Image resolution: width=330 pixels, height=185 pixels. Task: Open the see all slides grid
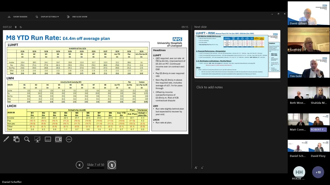[16, 139]
